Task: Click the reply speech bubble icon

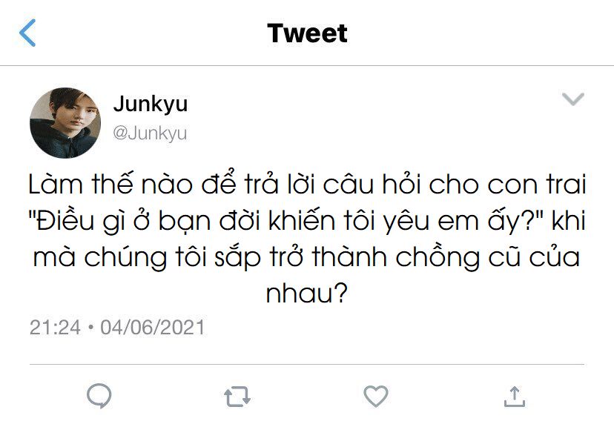Action: click(x=99, y=396)
